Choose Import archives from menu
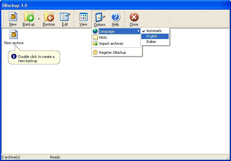This screenshot has width=231, height=161. (x=116, y=44)
